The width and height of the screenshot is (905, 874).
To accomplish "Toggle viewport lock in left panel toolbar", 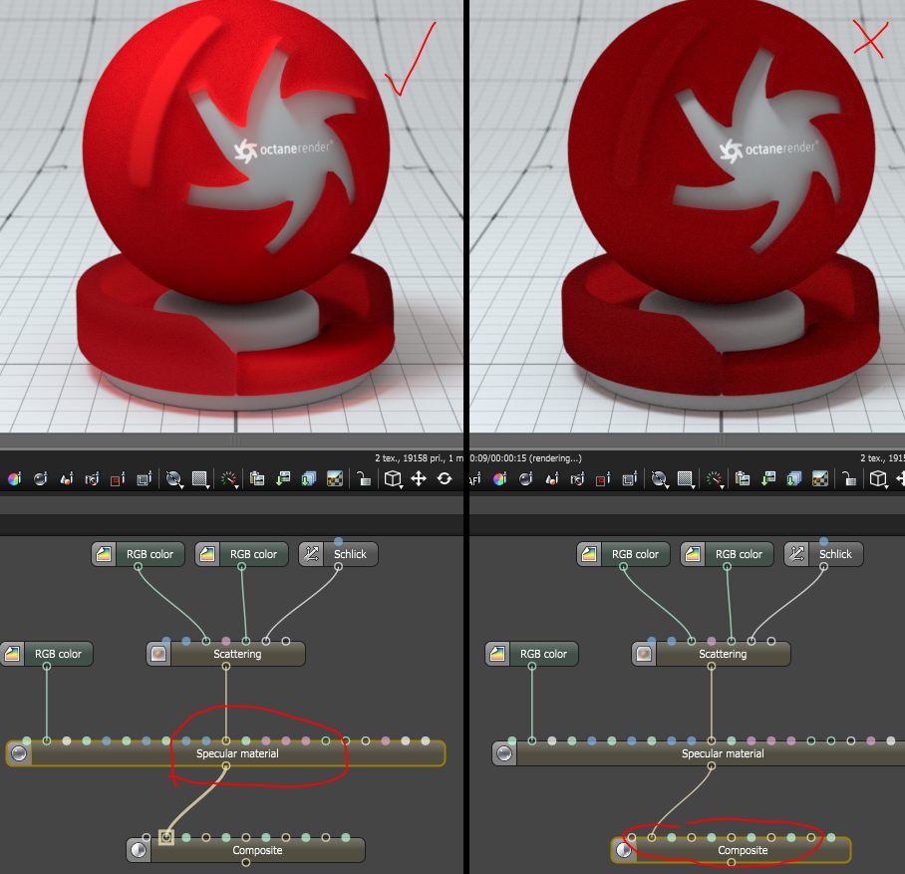I will click(363, 478).
